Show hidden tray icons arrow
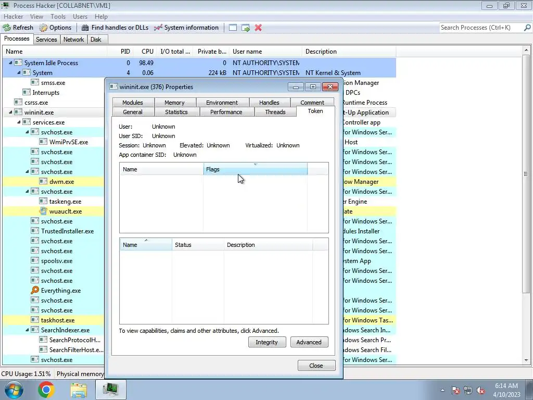Viewport: 533px width, 400px height. coord(442,390)
